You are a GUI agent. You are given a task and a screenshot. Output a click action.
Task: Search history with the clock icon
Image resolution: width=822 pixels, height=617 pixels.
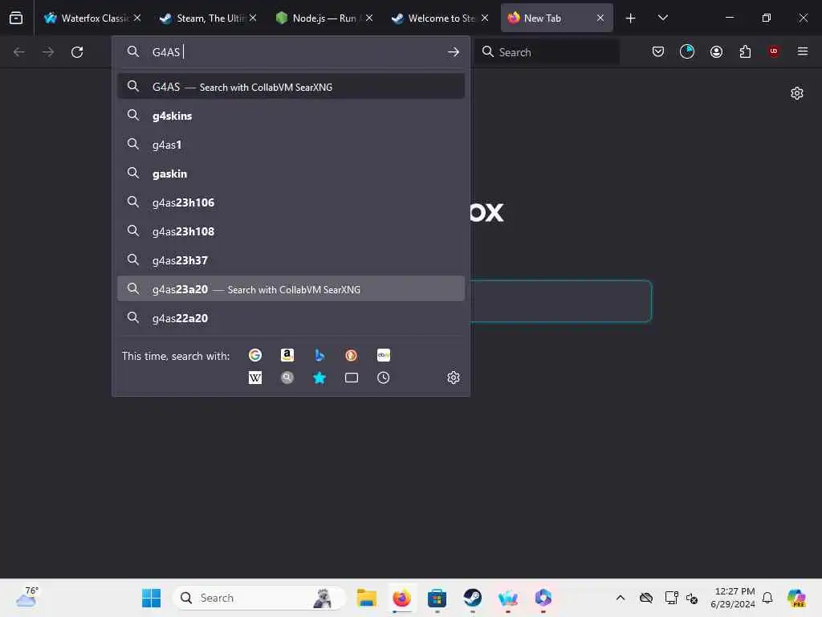(x=383, y=378)
